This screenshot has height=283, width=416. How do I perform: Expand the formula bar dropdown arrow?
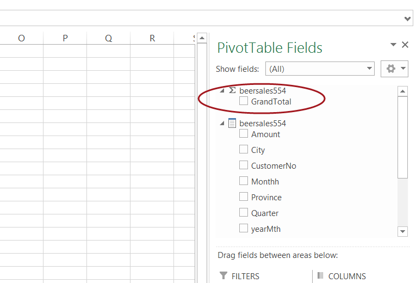pos(408,19)
